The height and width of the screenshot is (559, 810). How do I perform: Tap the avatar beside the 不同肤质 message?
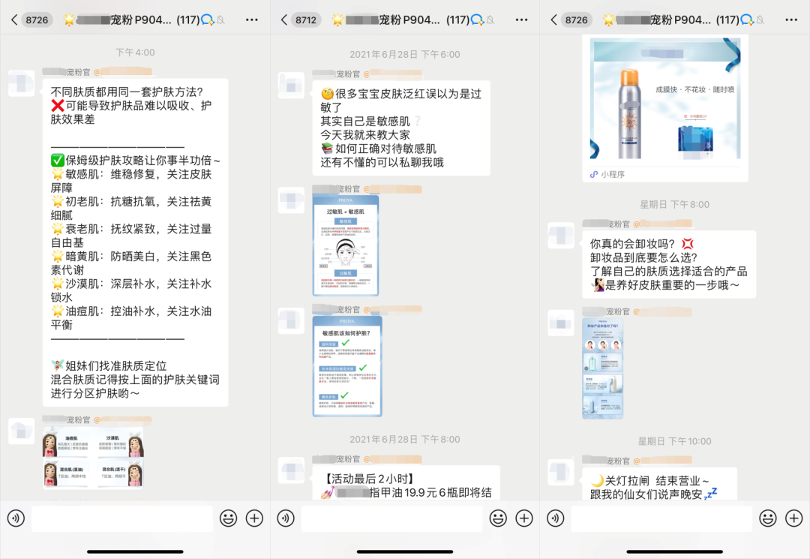click(x=21, y=83)
